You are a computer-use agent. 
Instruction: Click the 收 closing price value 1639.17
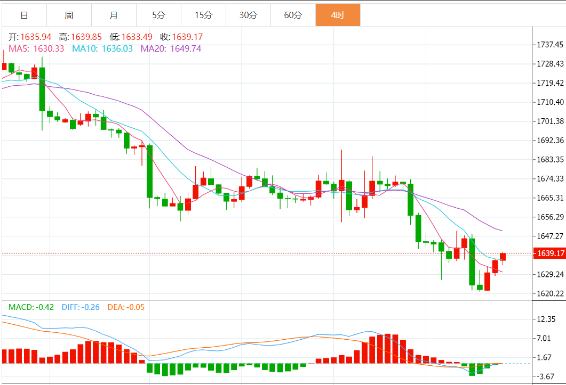187,37
